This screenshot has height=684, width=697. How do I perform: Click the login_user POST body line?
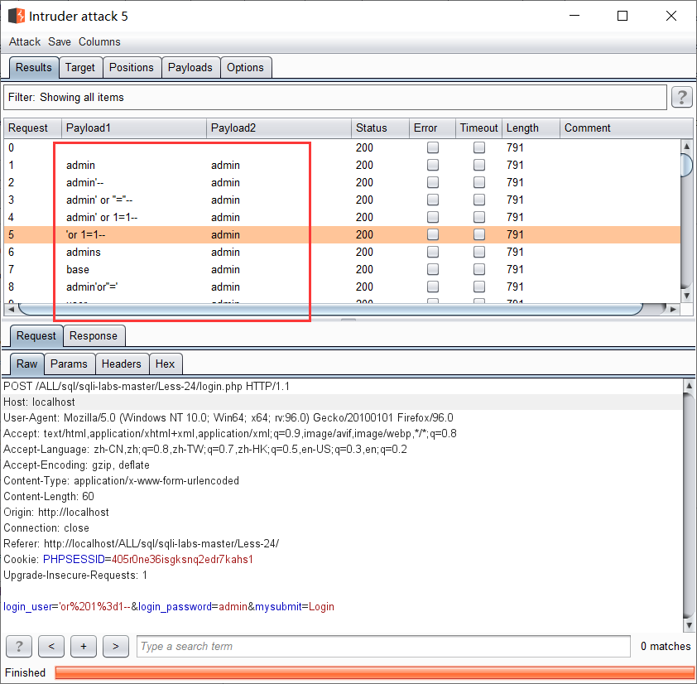click(x=169, y=607)
